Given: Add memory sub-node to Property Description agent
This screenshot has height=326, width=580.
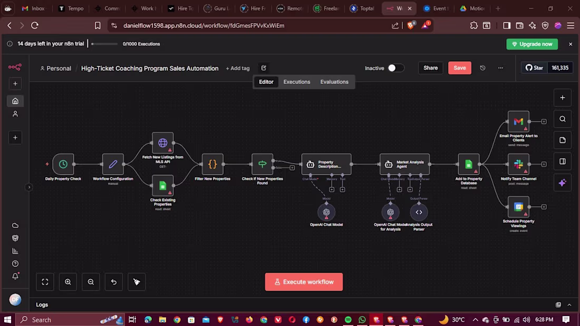Looking at the screenshot, I should 332,189.
